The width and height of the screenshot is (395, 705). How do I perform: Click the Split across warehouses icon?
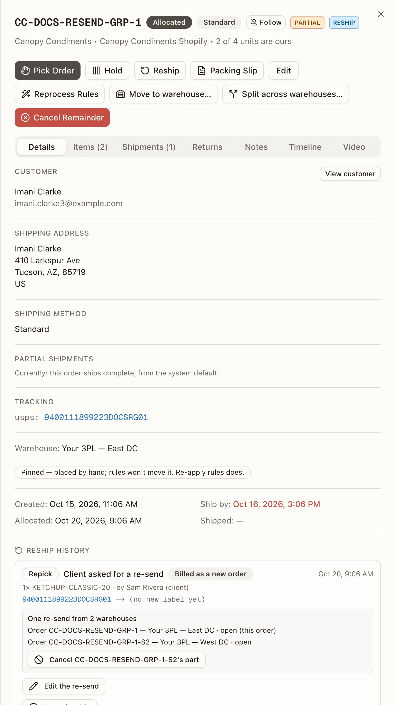coord(233,94)
